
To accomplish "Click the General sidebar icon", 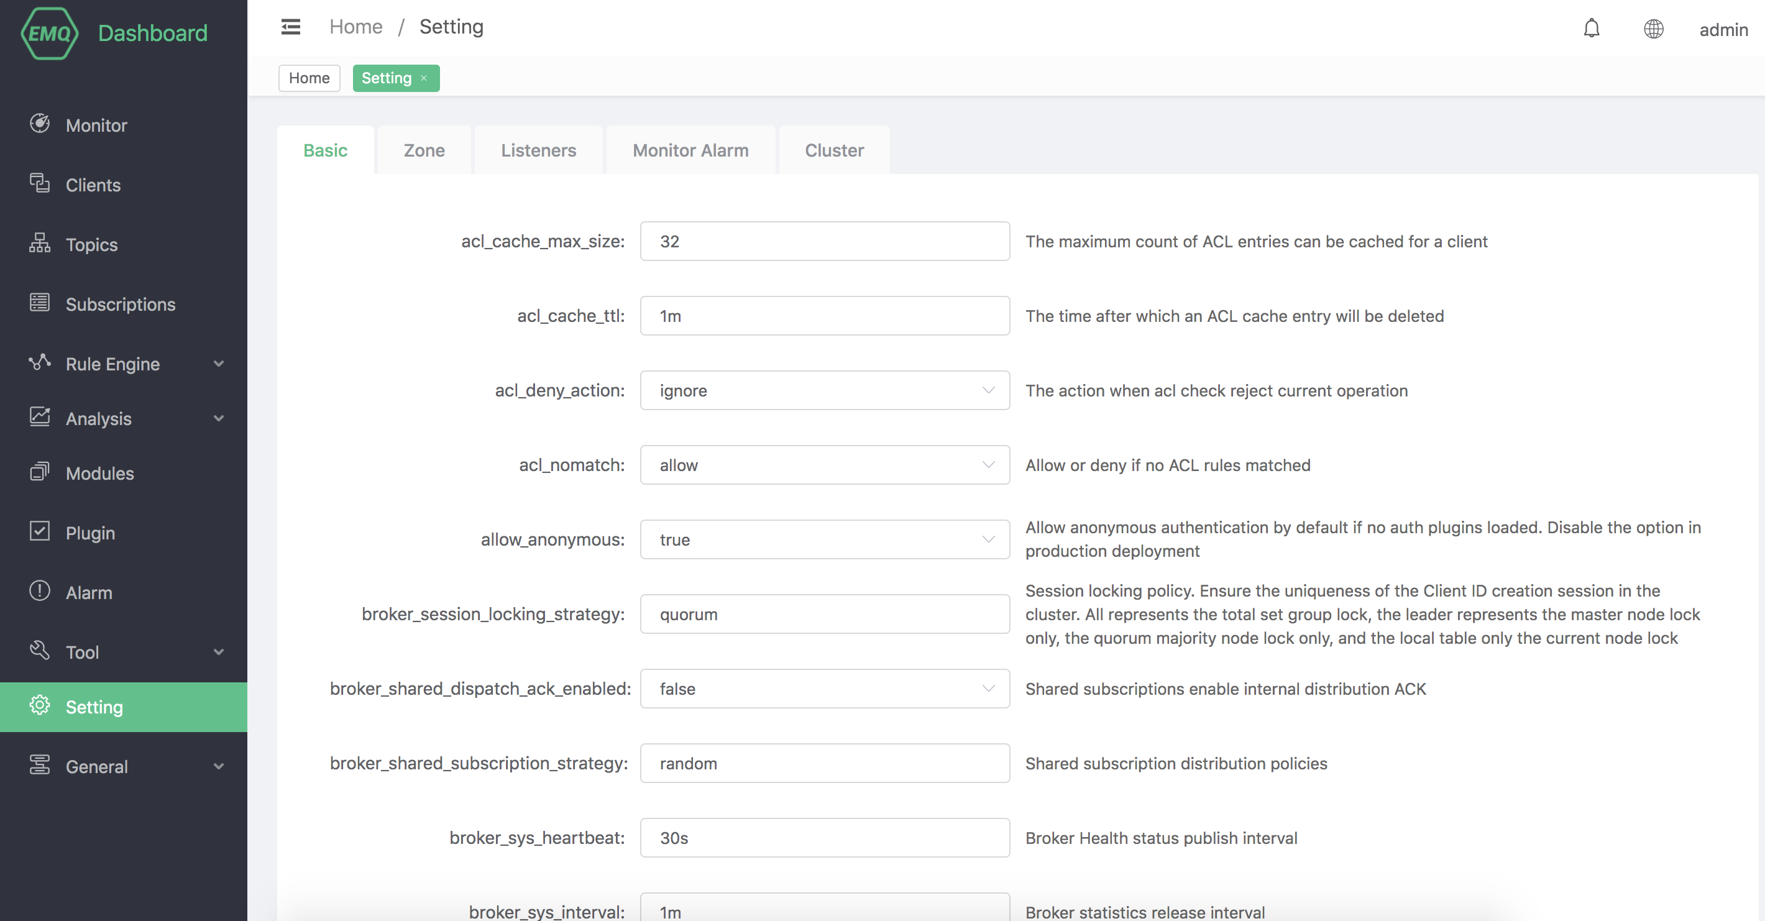I will (40, 766).
